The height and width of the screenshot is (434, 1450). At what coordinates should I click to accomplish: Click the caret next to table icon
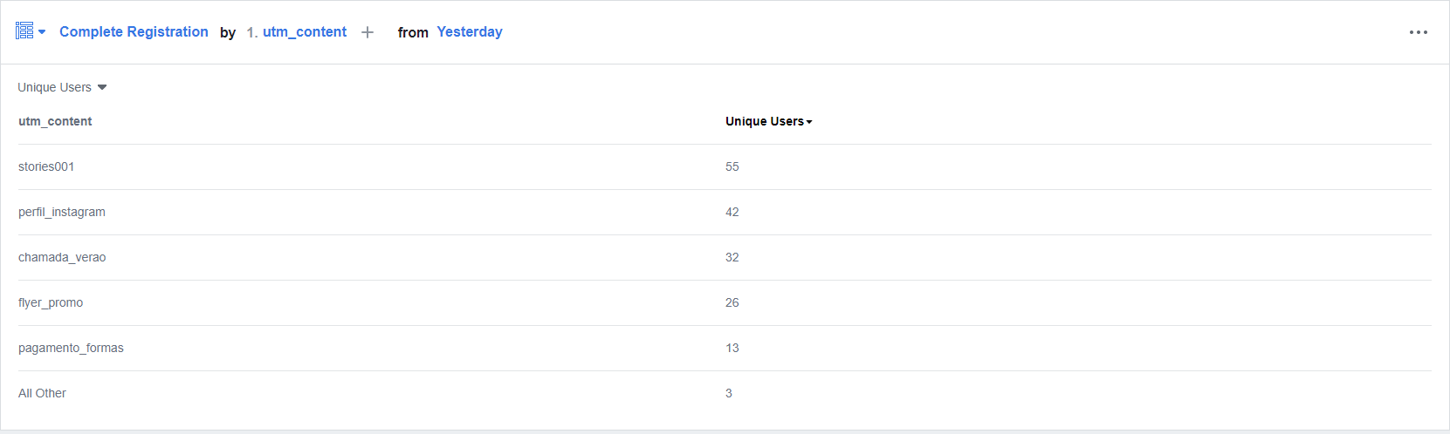[42, 32]
